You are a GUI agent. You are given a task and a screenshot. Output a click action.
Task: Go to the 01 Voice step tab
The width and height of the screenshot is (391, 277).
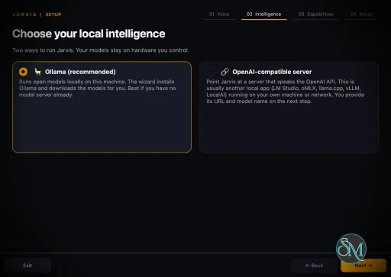coord(219,14)
